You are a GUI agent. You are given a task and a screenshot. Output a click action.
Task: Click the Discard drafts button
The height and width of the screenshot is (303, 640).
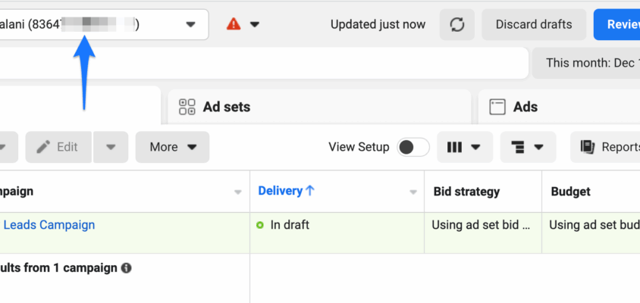(533, 24)
